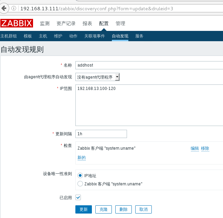223x218 pixels.
Task: Click the 取消 button
Action: [x=144, y=209]
